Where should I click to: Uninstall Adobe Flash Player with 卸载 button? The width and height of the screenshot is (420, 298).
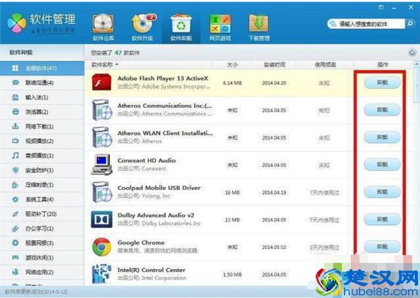382,83
